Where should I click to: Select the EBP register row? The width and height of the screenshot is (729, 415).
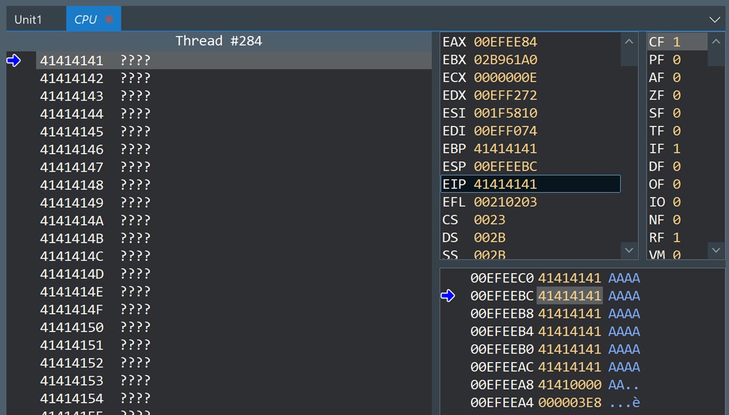[x=531, y=149]
